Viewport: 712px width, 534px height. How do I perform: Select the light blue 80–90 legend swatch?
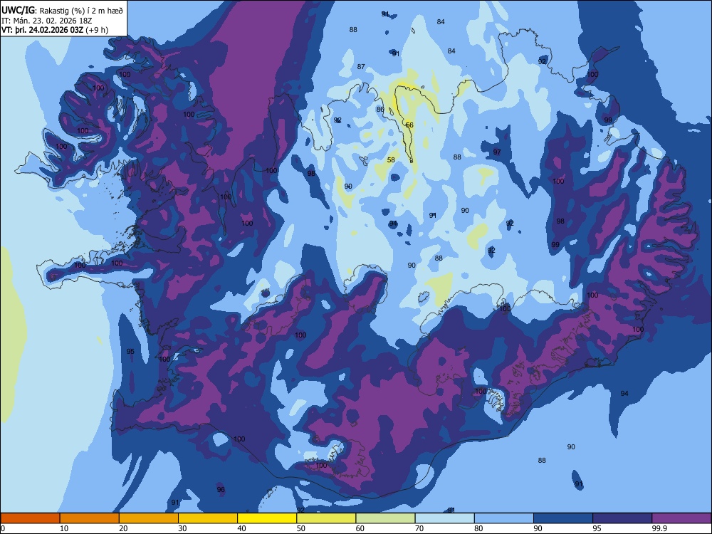504,518
